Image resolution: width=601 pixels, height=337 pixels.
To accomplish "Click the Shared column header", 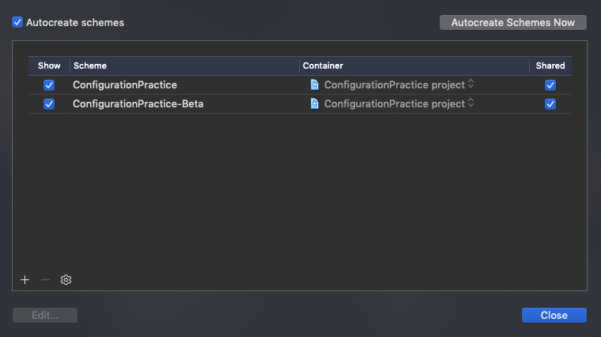I will coord(550,66).
